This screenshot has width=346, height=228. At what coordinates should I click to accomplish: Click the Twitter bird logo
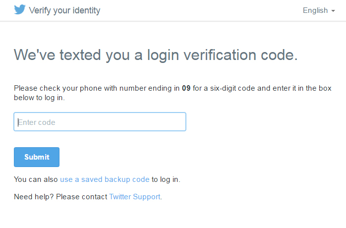[20, 9]
